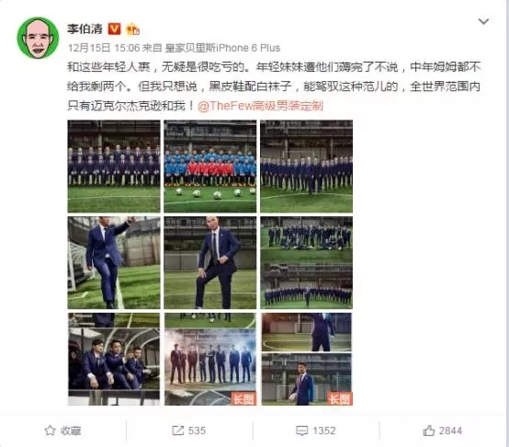The image size is (509, 447).
Task: Open the 12月15日 15:06 timestamp link
Action: pyautogui.click(x=104, y=48)
